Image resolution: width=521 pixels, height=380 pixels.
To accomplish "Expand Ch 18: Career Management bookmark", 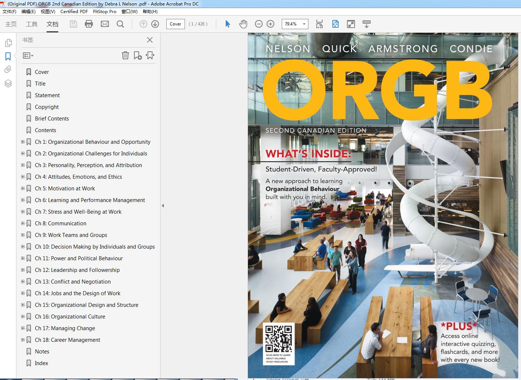I will pyautogui.click(x=23, y=340).
